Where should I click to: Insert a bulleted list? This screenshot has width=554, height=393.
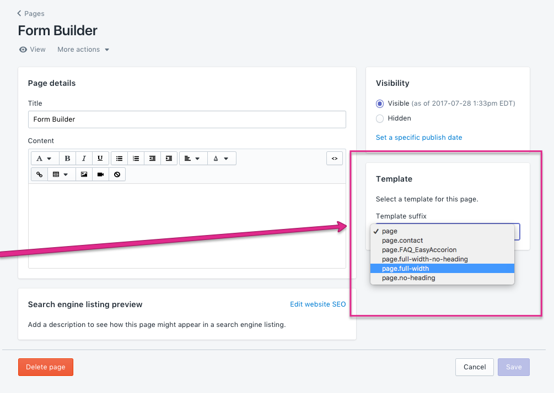coord(120,159)
